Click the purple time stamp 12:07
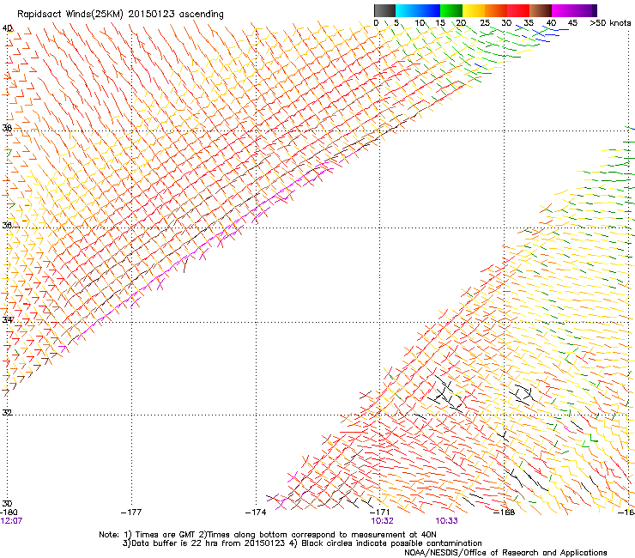This screenshot has width=635, height=558. point(11,521)
